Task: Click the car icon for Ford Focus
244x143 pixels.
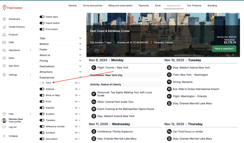Action: [169, 132]
